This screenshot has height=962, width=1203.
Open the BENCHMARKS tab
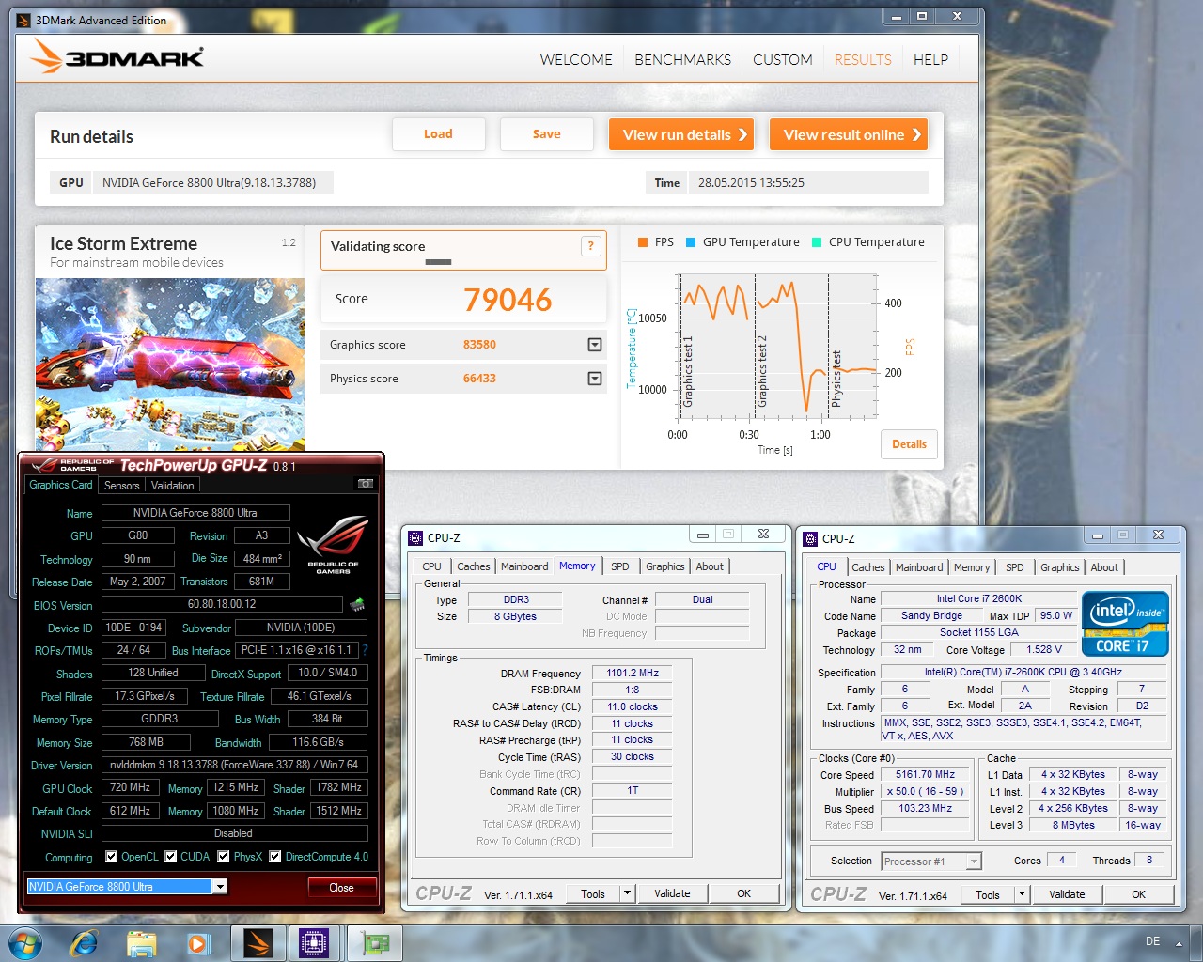click(682, 59)
